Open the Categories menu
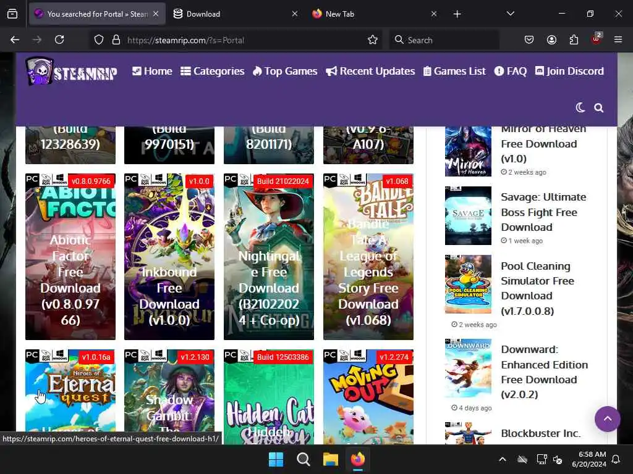The width and height of the screenshot is (633, 474). point(213,72)
